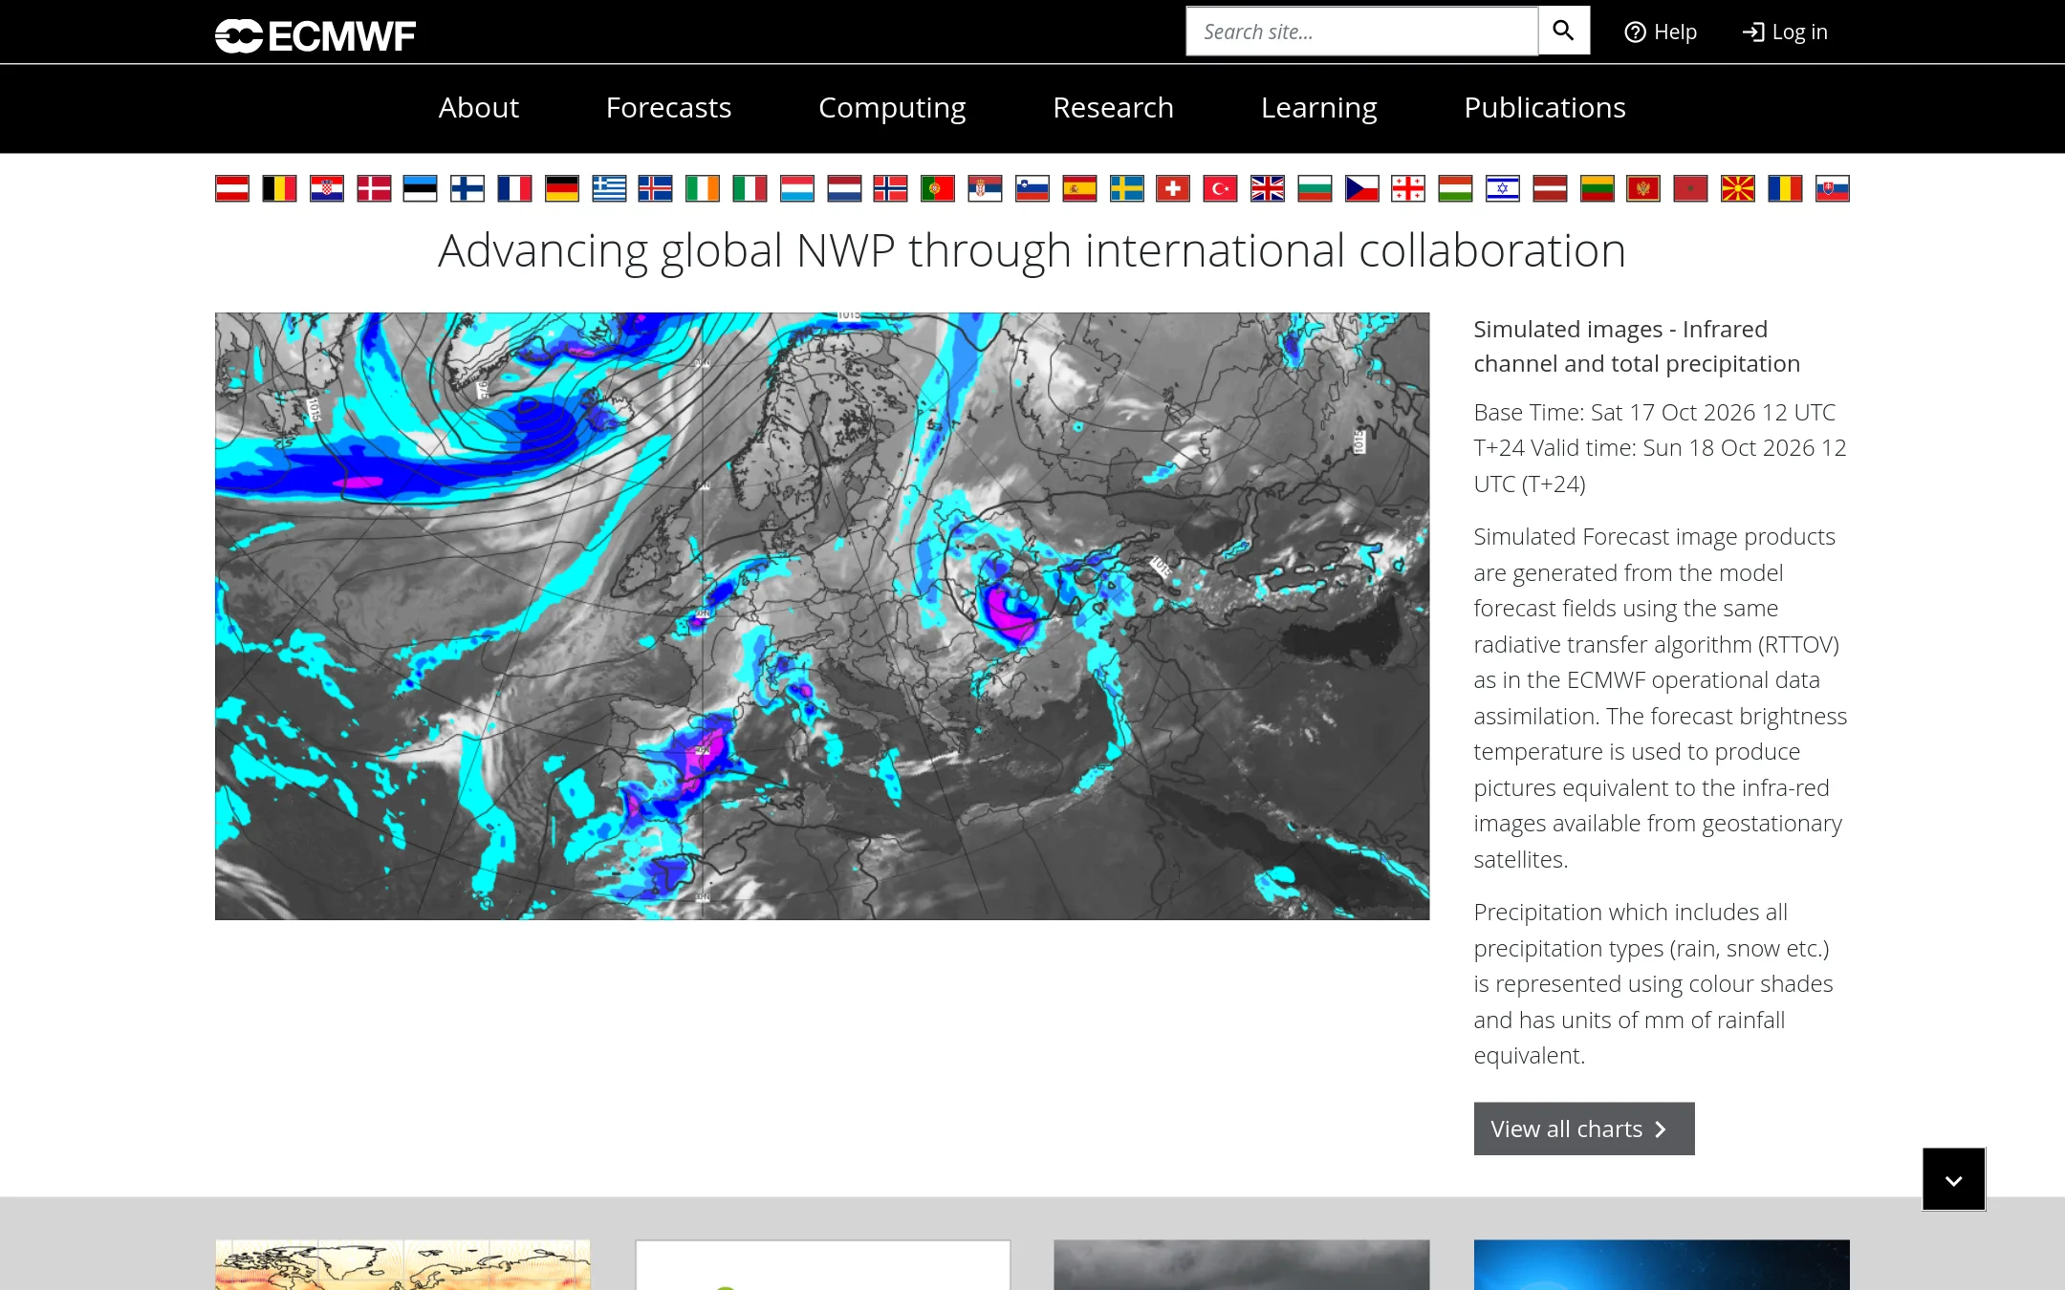Click the Czech Republic flag icon

(1361, 188)
